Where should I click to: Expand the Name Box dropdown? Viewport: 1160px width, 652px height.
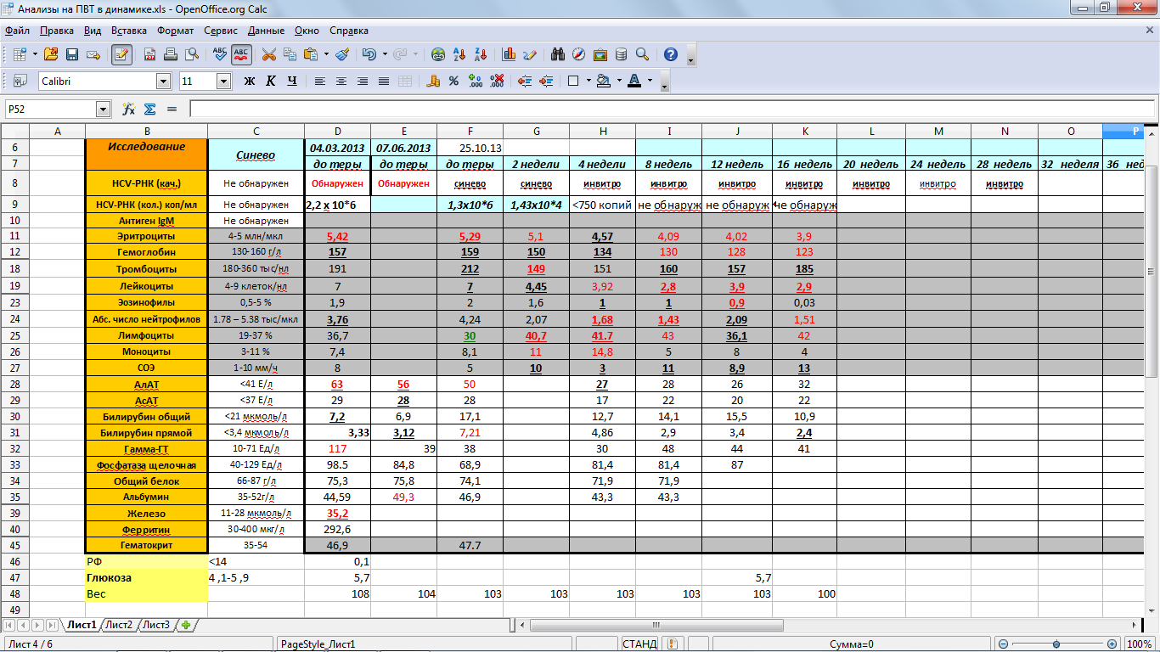[x=104, y=110]
